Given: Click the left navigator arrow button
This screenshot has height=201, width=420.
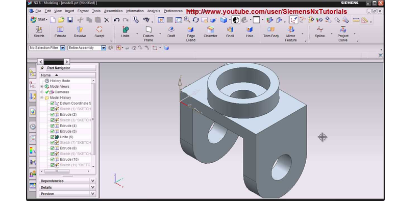Looking at the screenshot, I should [40, 62].
